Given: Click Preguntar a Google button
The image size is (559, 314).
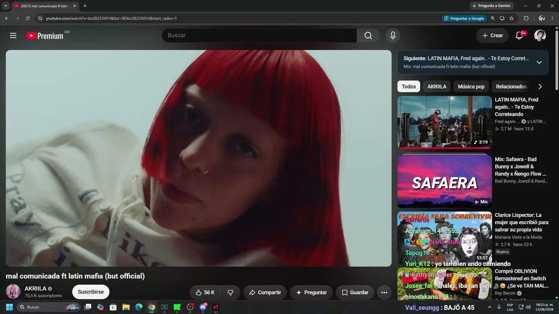Looking at the screenshot, I should [464, 18].
